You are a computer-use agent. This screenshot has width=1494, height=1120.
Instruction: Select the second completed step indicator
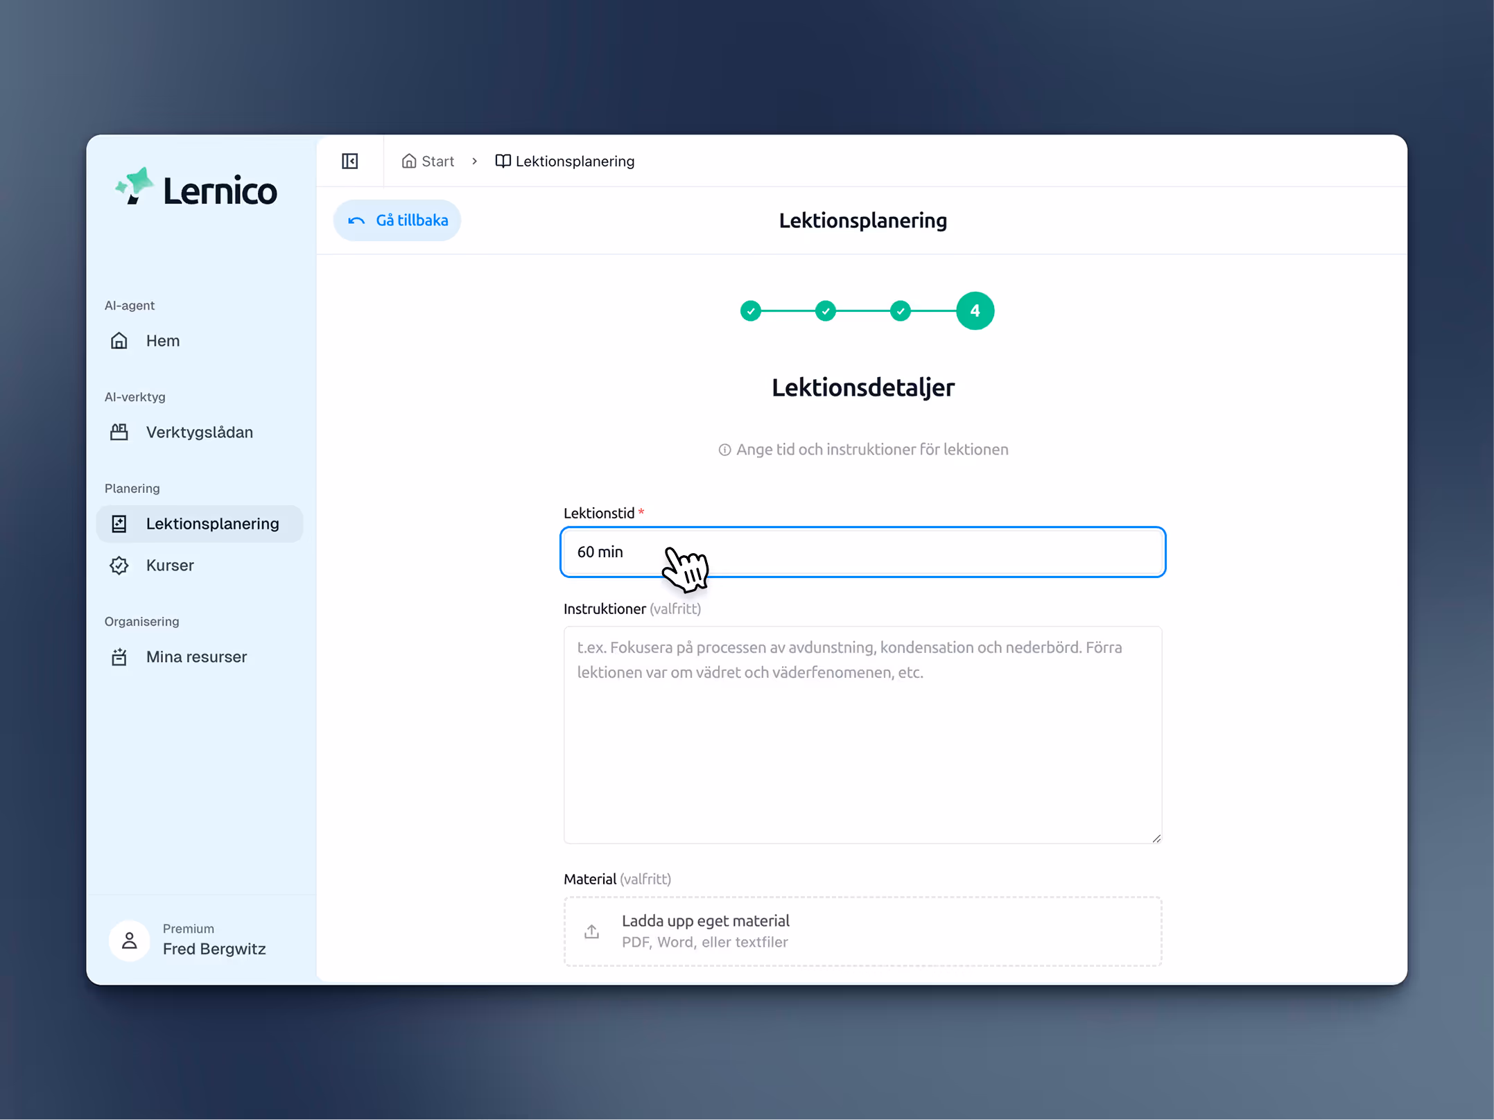point(825,310)
